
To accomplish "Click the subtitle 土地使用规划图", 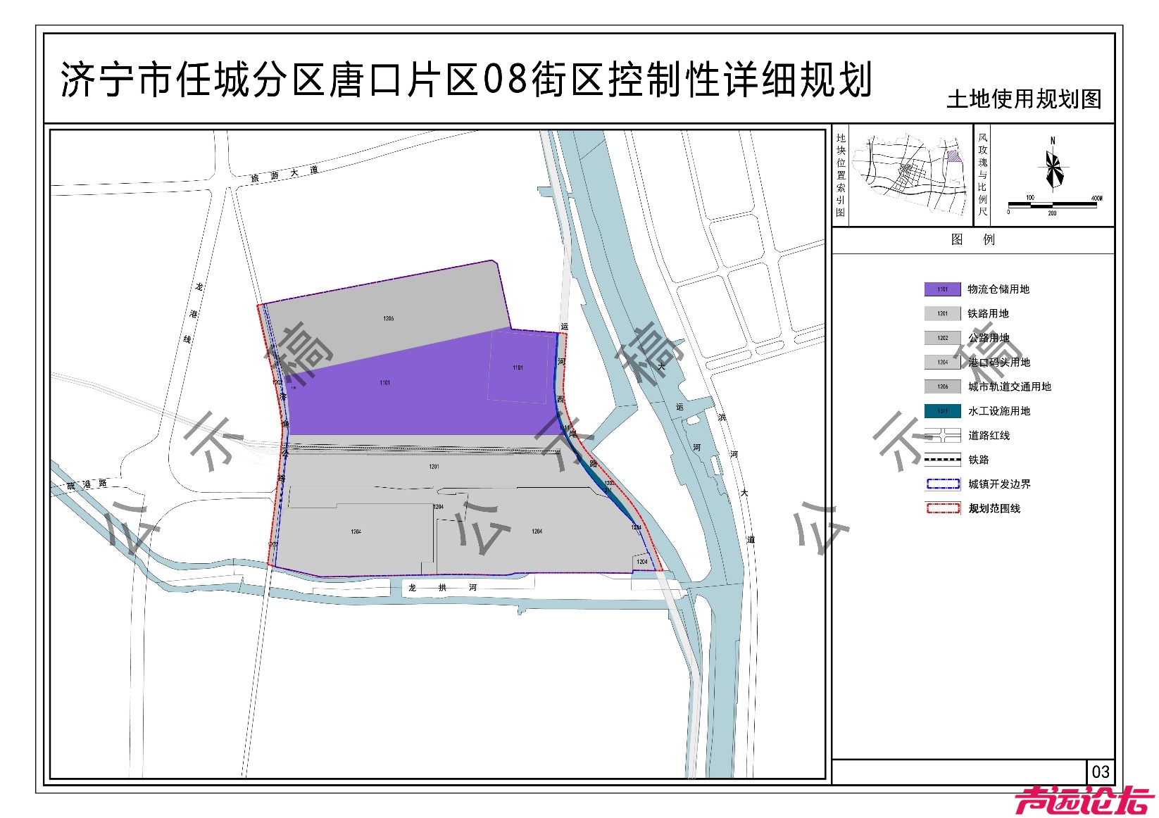I will [1024, 99].
